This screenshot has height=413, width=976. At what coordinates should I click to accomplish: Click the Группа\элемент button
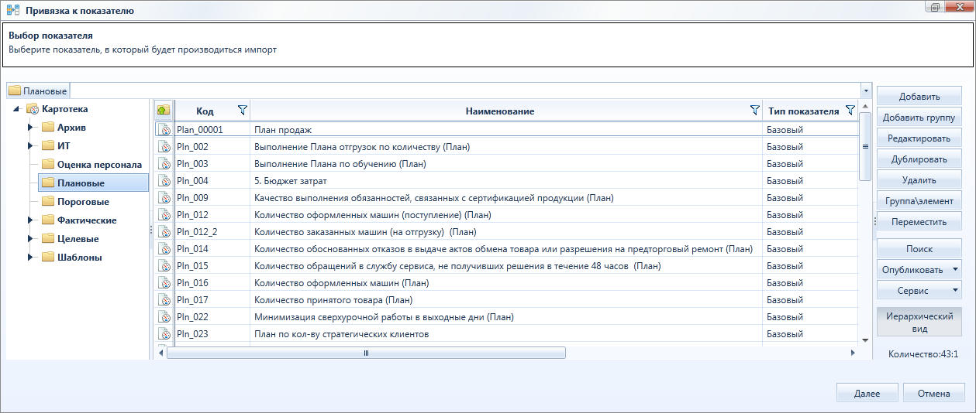[x=919, y=201]
